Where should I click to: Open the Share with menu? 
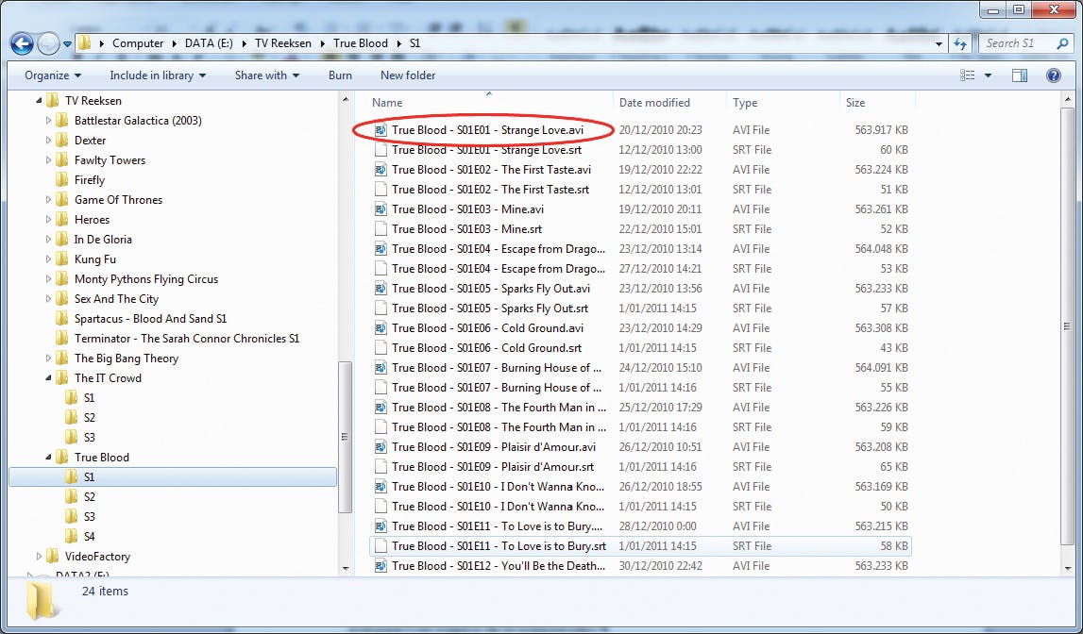pos(266,75)
